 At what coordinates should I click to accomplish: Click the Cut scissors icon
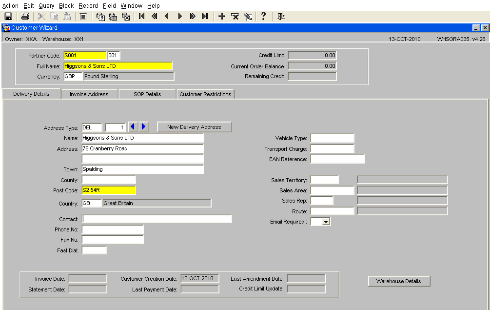click(x=41, y=16)
